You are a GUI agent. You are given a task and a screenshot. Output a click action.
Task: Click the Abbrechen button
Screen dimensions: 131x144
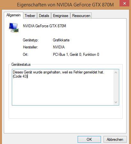pos(115,139)
